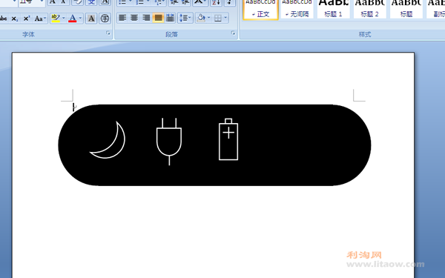Viewport: 445px width, 278px height.
Task: Apply subscript formatting
Action: (x=15, y=19)
